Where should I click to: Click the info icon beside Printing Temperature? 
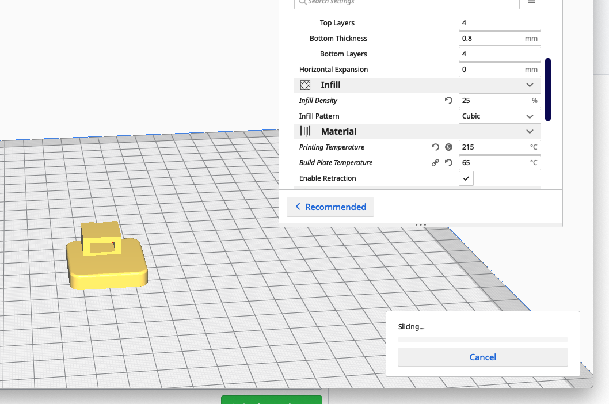449,147
